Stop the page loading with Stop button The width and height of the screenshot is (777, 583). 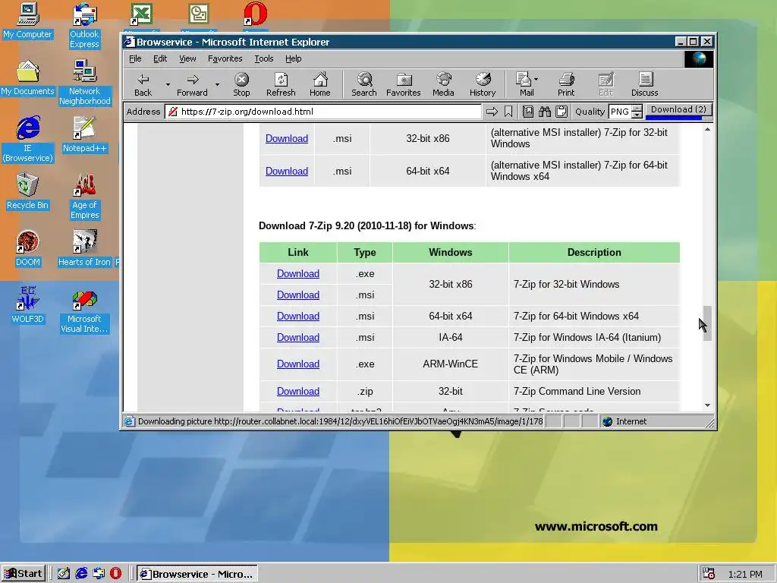[x=241, y=85]
